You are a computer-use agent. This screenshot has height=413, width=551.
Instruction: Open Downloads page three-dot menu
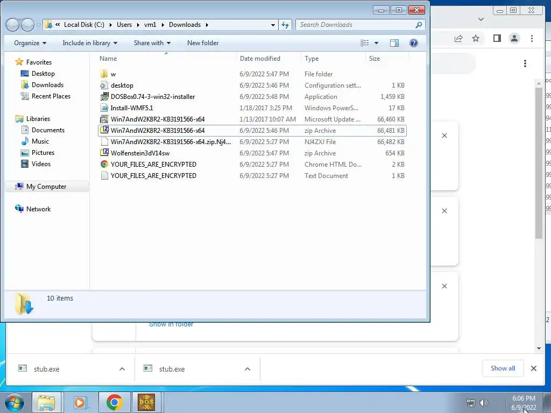(x=525, y=63)
